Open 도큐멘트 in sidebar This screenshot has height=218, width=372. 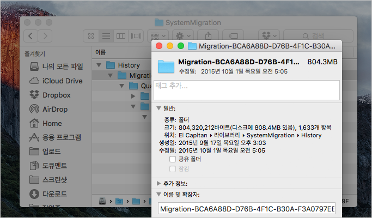[x=48, y=166]
